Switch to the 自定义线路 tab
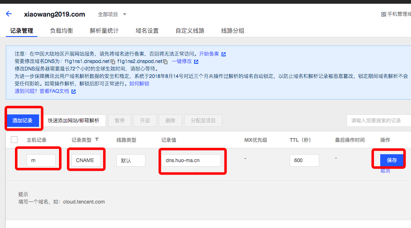 190,31
